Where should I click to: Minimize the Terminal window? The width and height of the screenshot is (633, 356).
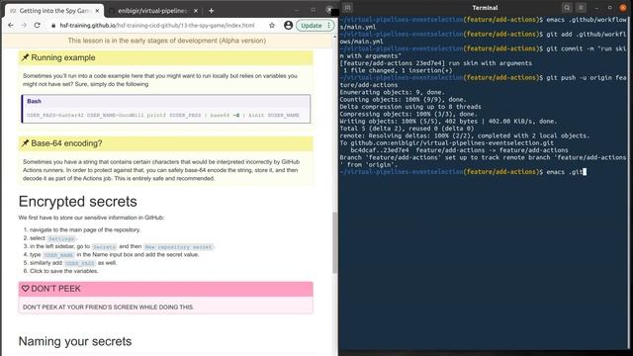597,7
